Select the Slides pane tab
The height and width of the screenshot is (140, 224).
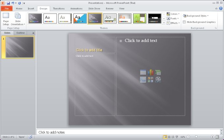point(7,33)
